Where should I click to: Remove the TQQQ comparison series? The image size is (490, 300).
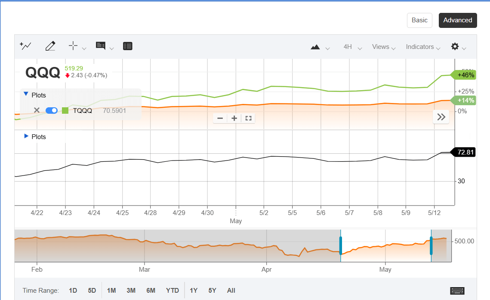[37, 110]
